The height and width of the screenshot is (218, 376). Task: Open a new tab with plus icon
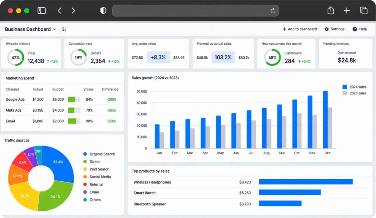point(347,11)
